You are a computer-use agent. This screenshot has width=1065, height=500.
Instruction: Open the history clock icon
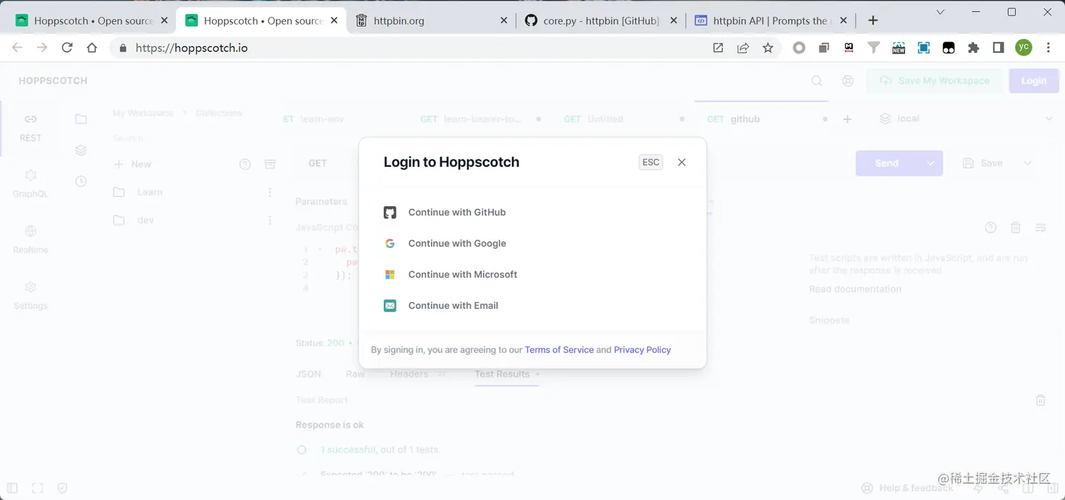[81, 181]
